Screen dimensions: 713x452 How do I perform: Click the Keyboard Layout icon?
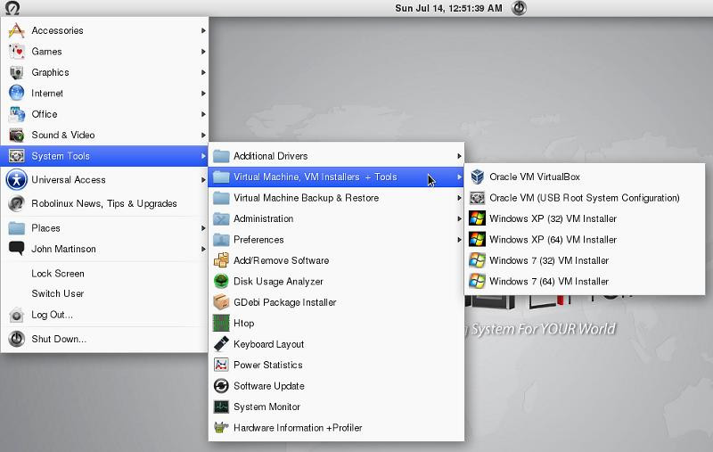[x=221, y=344]
